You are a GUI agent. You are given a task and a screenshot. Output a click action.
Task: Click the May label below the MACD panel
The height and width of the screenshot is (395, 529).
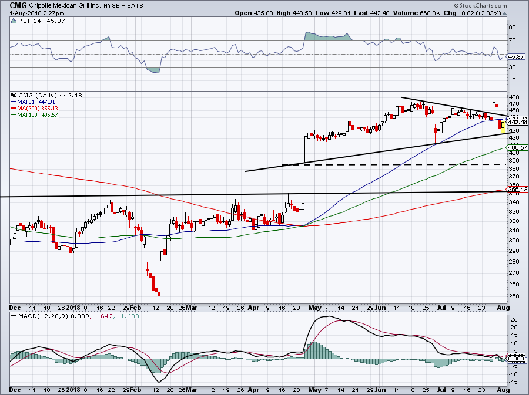315,390
